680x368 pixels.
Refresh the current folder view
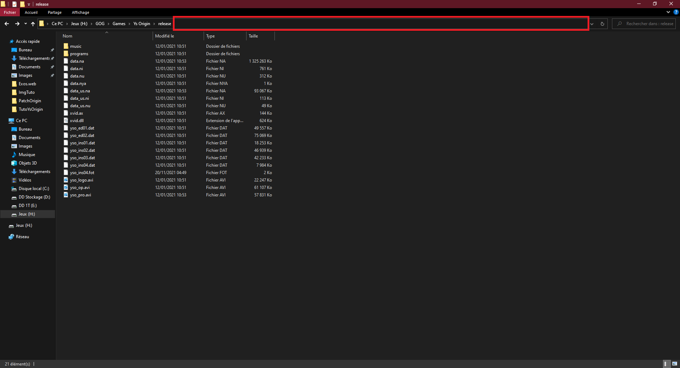(x=602, y=24)
